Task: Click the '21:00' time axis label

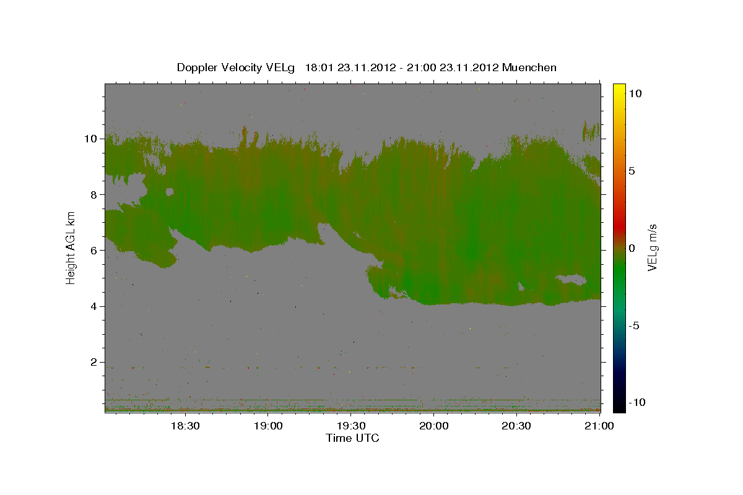Action: pyautogui.click(x=599, y=426)
